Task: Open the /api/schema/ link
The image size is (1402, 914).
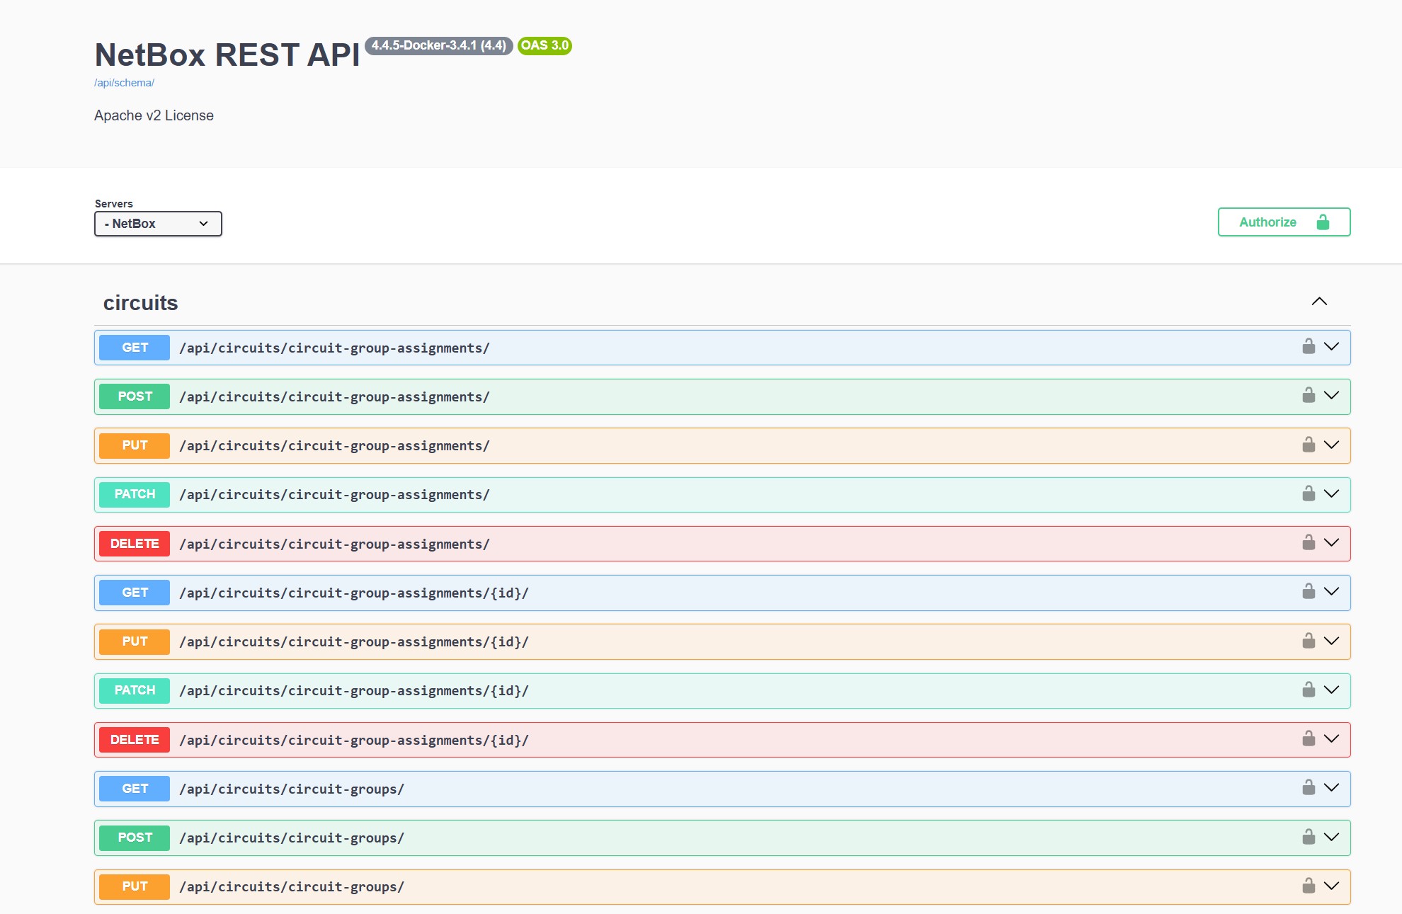Action: click(x=123, y=83)
